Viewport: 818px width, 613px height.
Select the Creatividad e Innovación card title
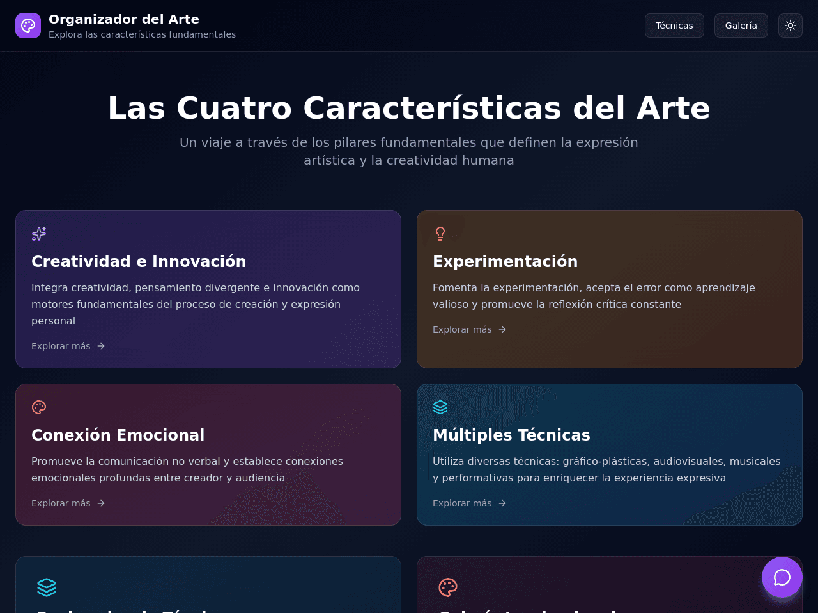(x=139, y=261)
